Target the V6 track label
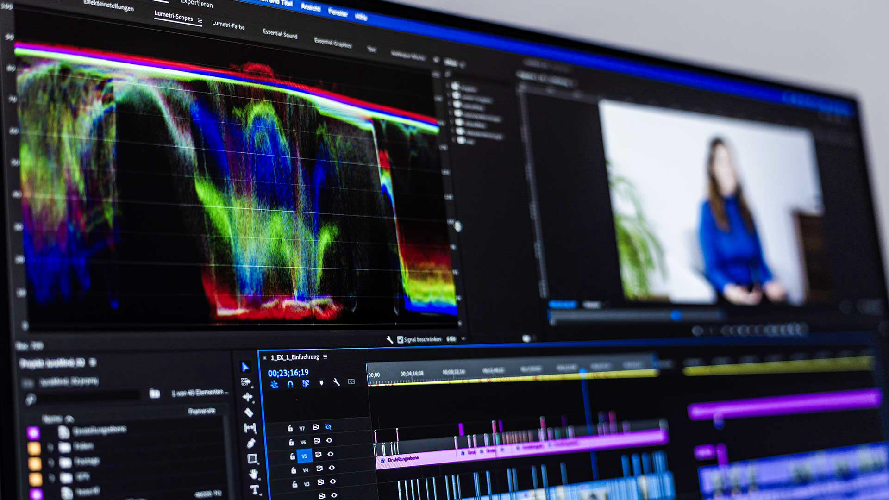 (x=303, y=442)
